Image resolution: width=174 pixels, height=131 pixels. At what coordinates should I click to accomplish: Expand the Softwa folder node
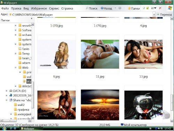16,30
